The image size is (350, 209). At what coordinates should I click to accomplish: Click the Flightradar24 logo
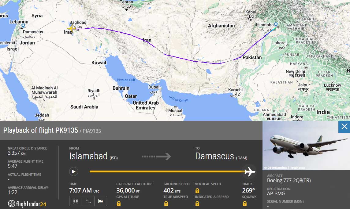tap(27, 204)
